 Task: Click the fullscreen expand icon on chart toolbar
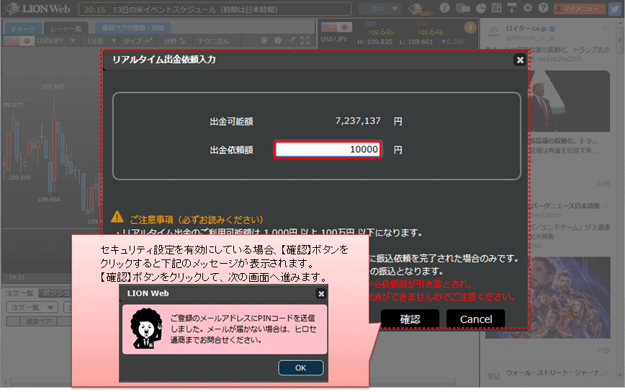coord(305,41)
